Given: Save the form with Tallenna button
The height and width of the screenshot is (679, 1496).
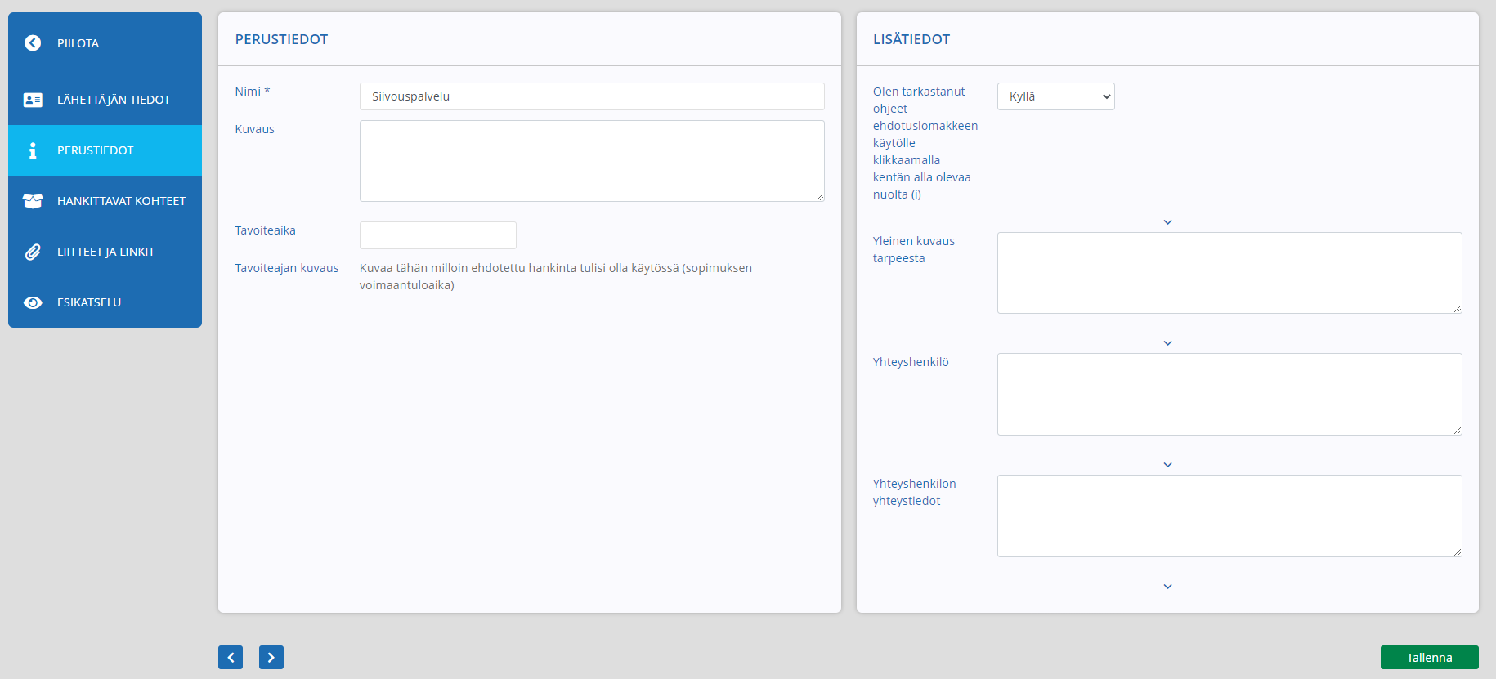Looking at the screenshot, I should point(1430,658).
